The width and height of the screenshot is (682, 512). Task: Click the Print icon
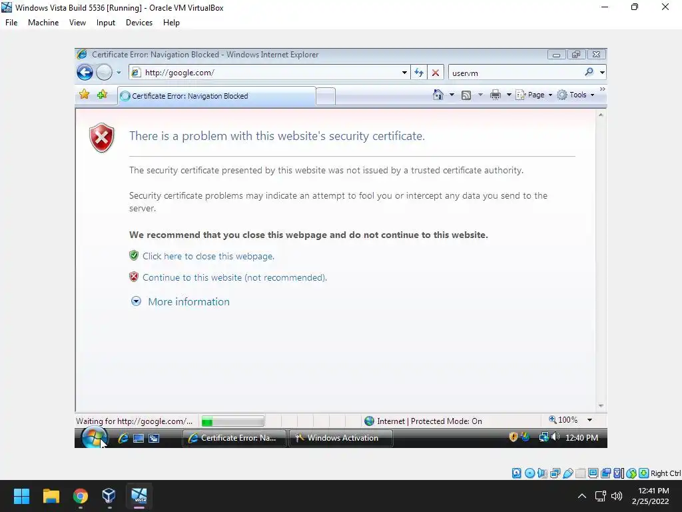(x=495, y=95)
